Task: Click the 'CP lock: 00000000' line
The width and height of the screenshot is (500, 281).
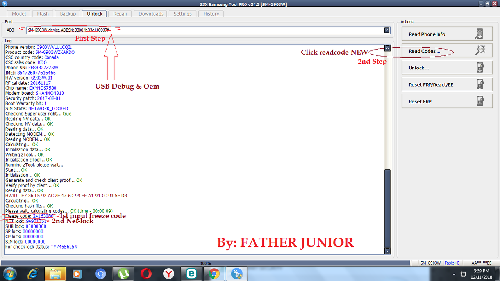Action: (24, 237)
